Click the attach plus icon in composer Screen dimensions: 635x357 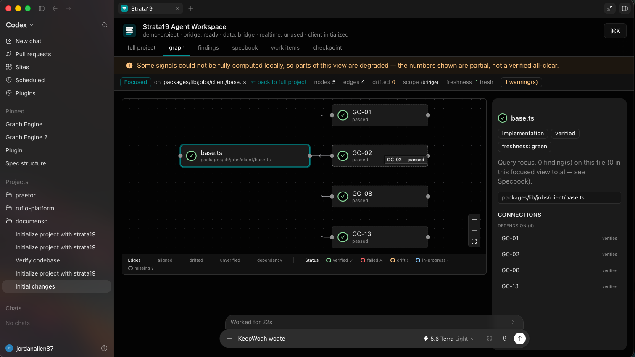[229, 339]
